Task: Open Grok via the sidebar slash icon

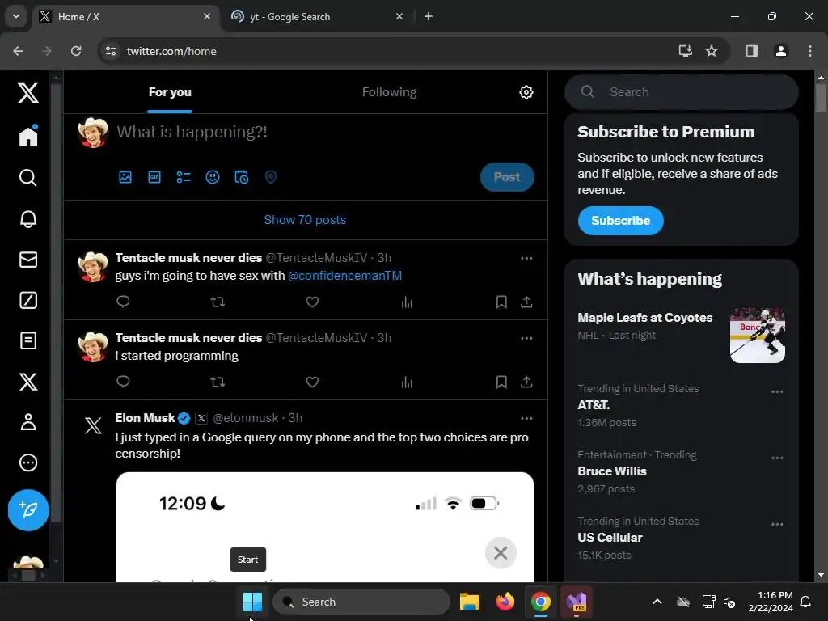Action: (x=28, y=300)
